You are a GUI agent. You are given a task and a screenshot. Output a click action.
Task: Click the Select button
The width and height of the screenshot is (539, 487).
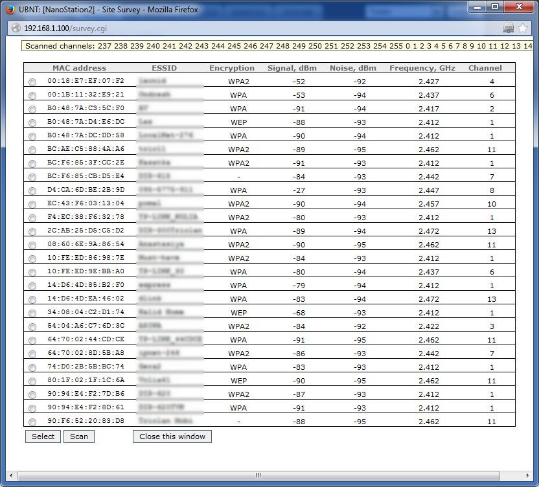(x=43, y=436)
